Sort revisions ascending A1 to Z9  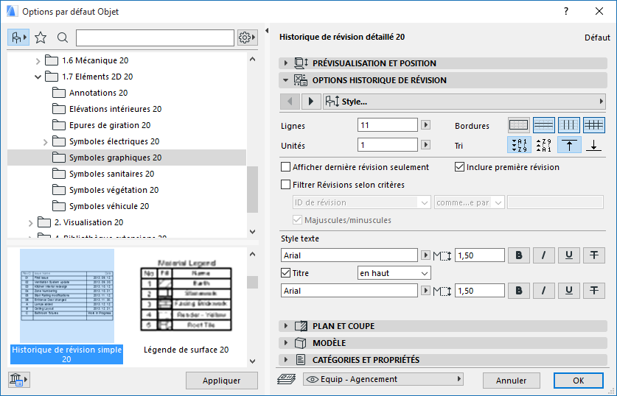pos(519,145)
